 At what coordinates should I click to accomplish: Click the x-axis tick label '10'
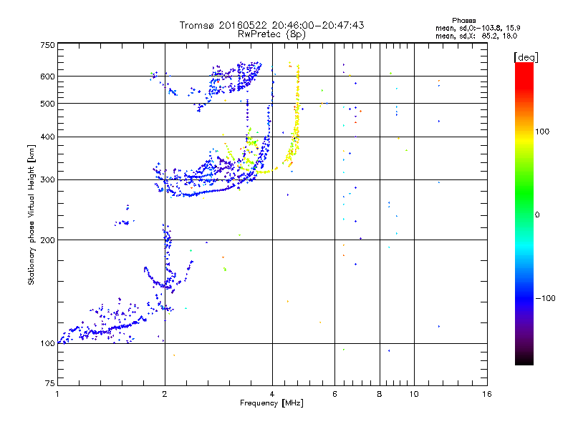coord(414,394)
